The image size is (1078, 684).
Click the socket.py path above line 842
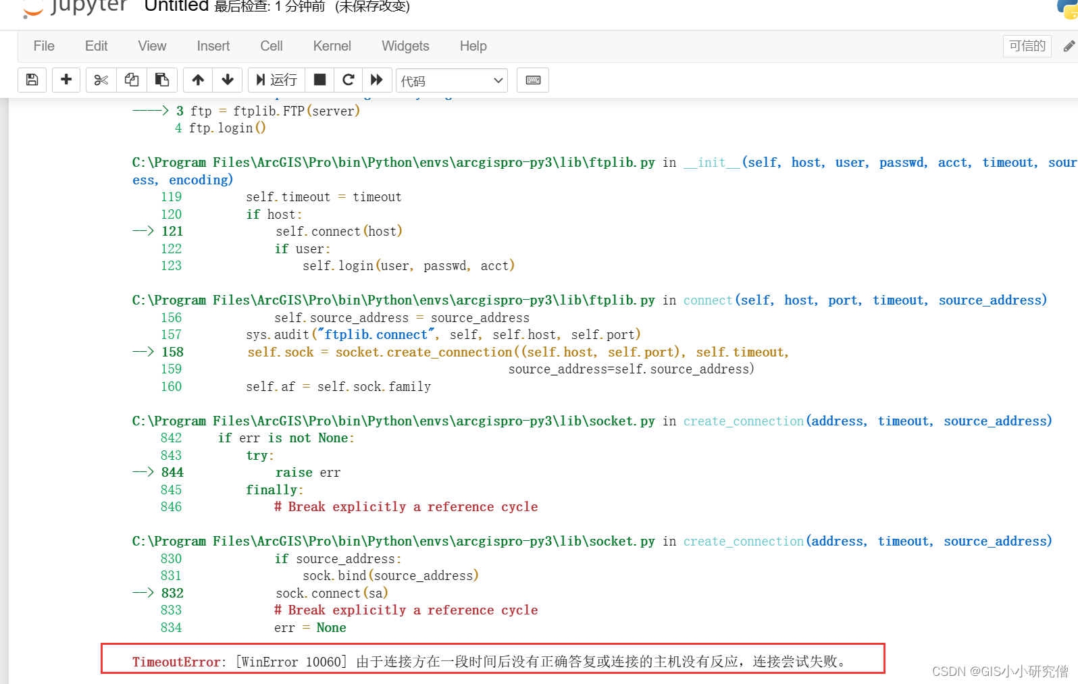click(x=393, y=421)
